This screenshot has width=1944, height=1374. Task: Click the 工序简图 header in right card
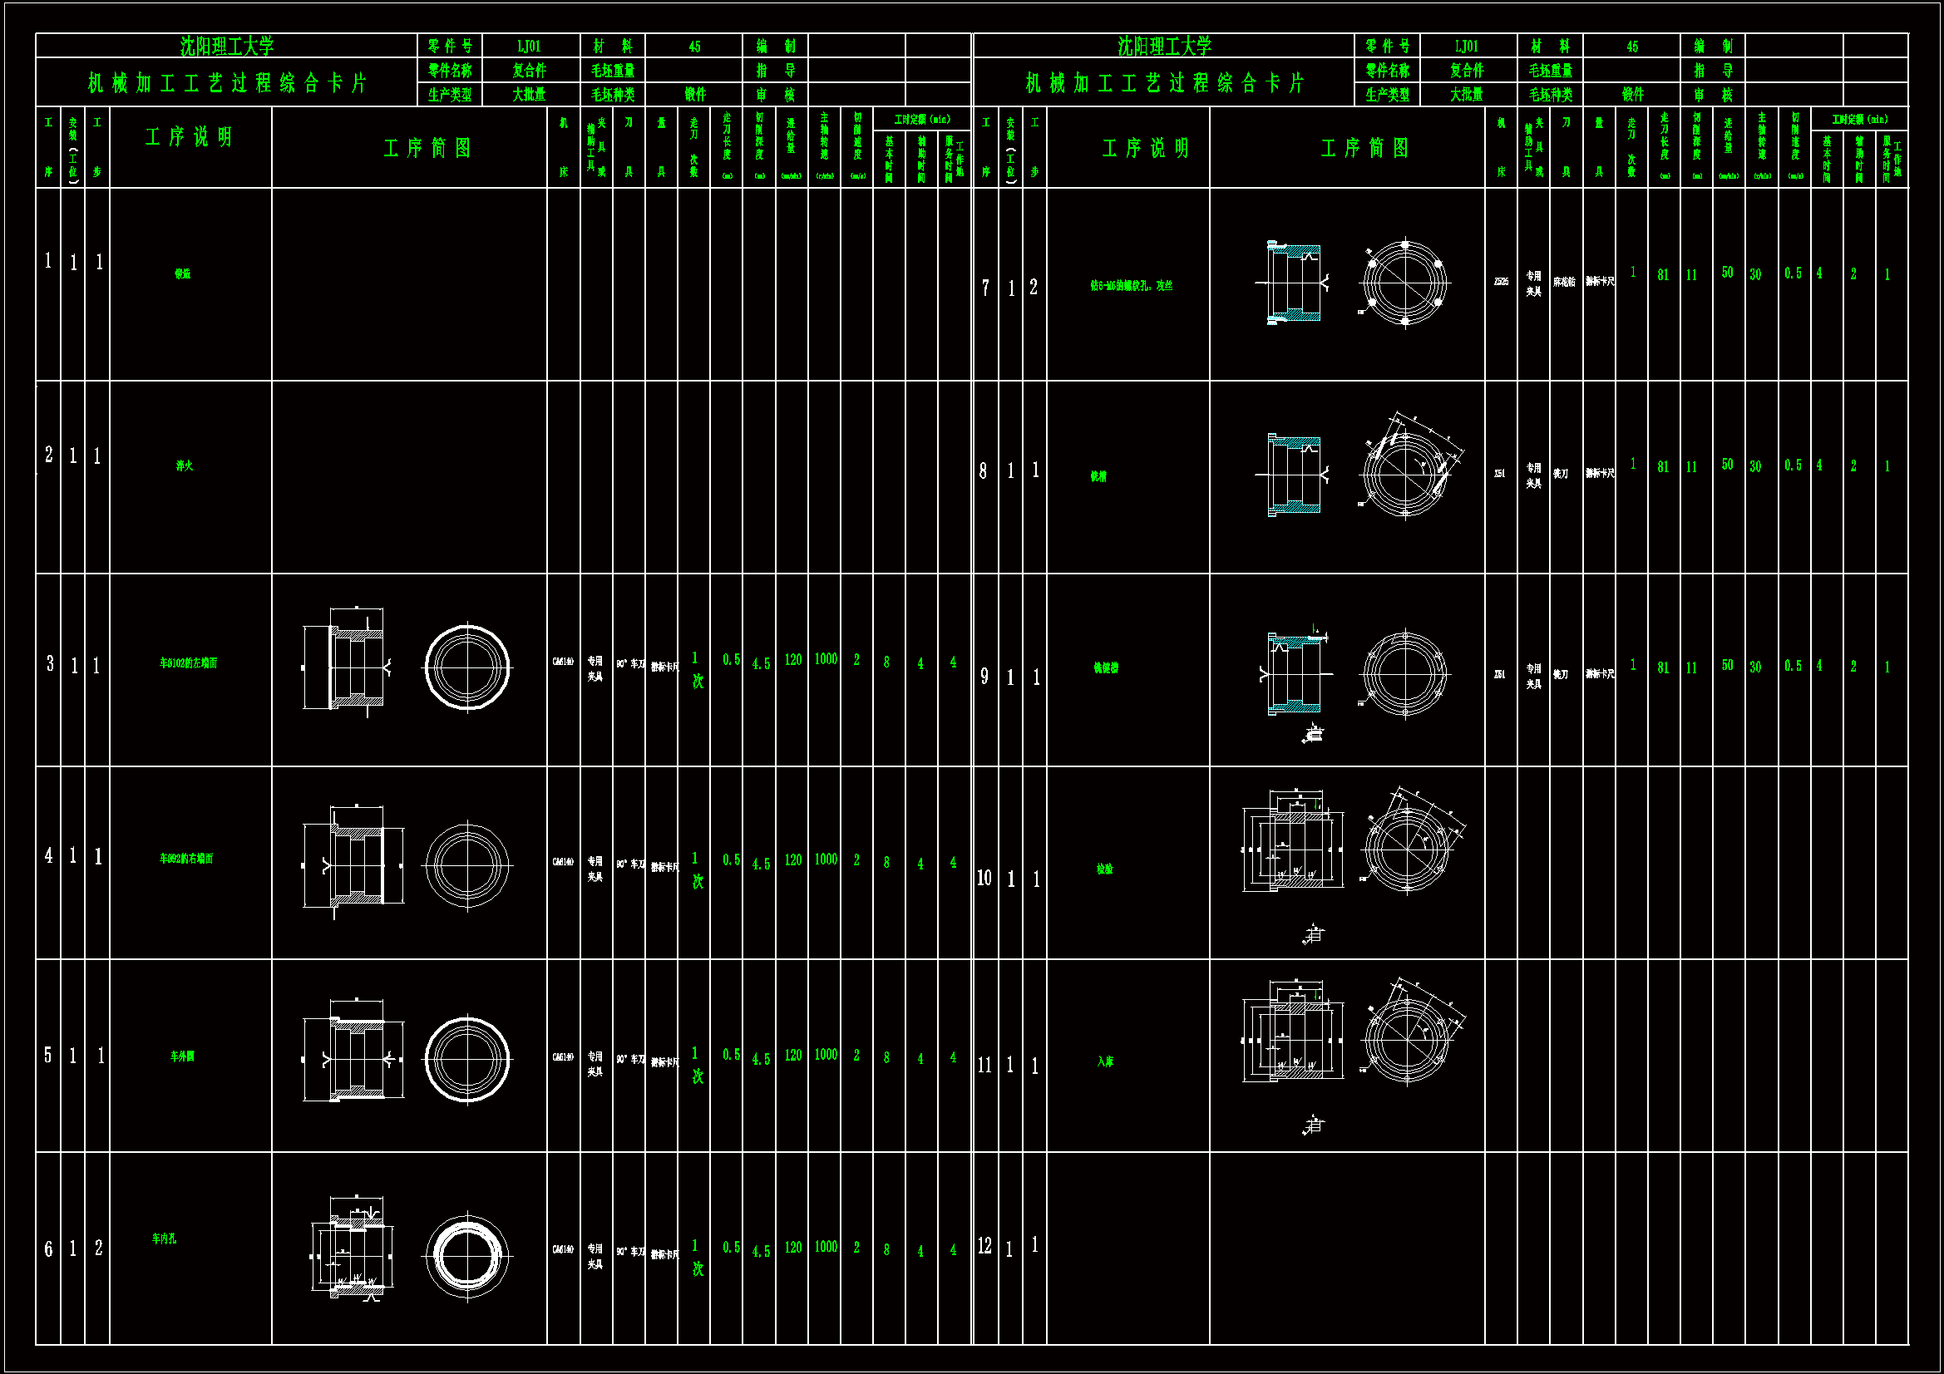1364,148
